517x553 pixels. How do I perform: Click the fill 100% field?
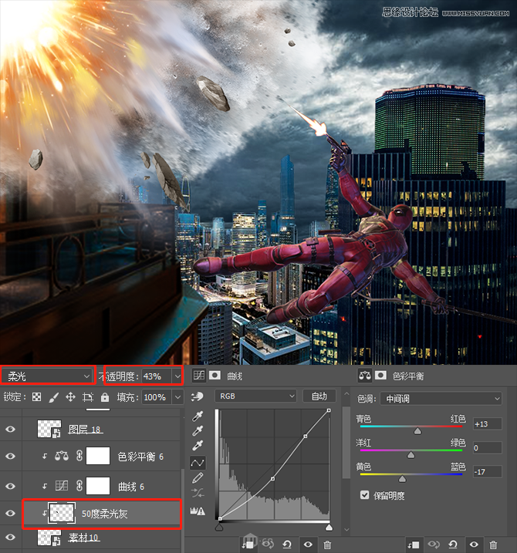coord(157,397)
